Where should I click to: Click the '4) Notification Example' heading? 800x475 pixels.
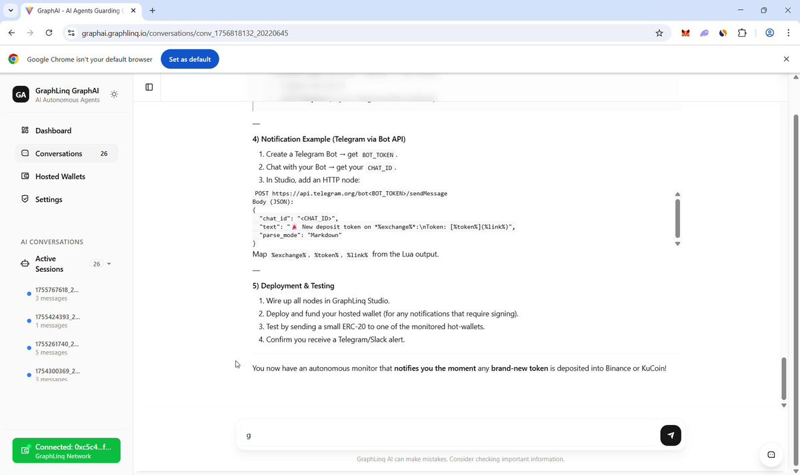point(329,139)
